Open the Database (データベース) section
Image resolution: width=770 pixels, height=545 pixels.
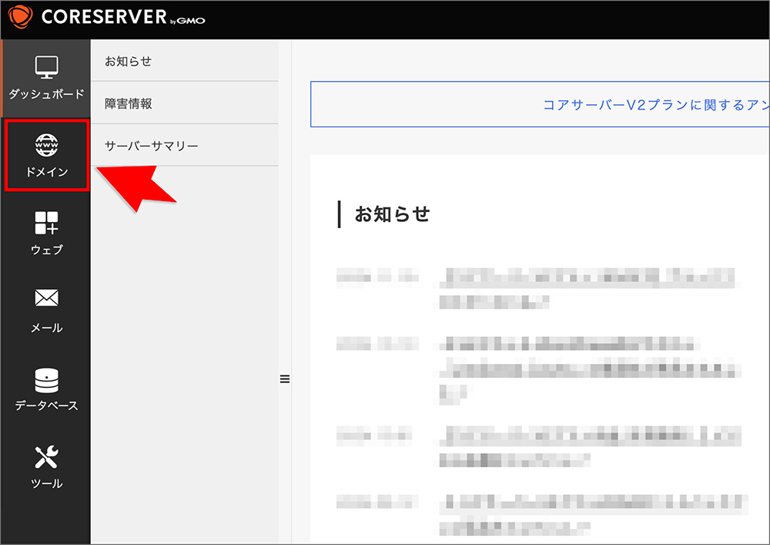point(46,389)
